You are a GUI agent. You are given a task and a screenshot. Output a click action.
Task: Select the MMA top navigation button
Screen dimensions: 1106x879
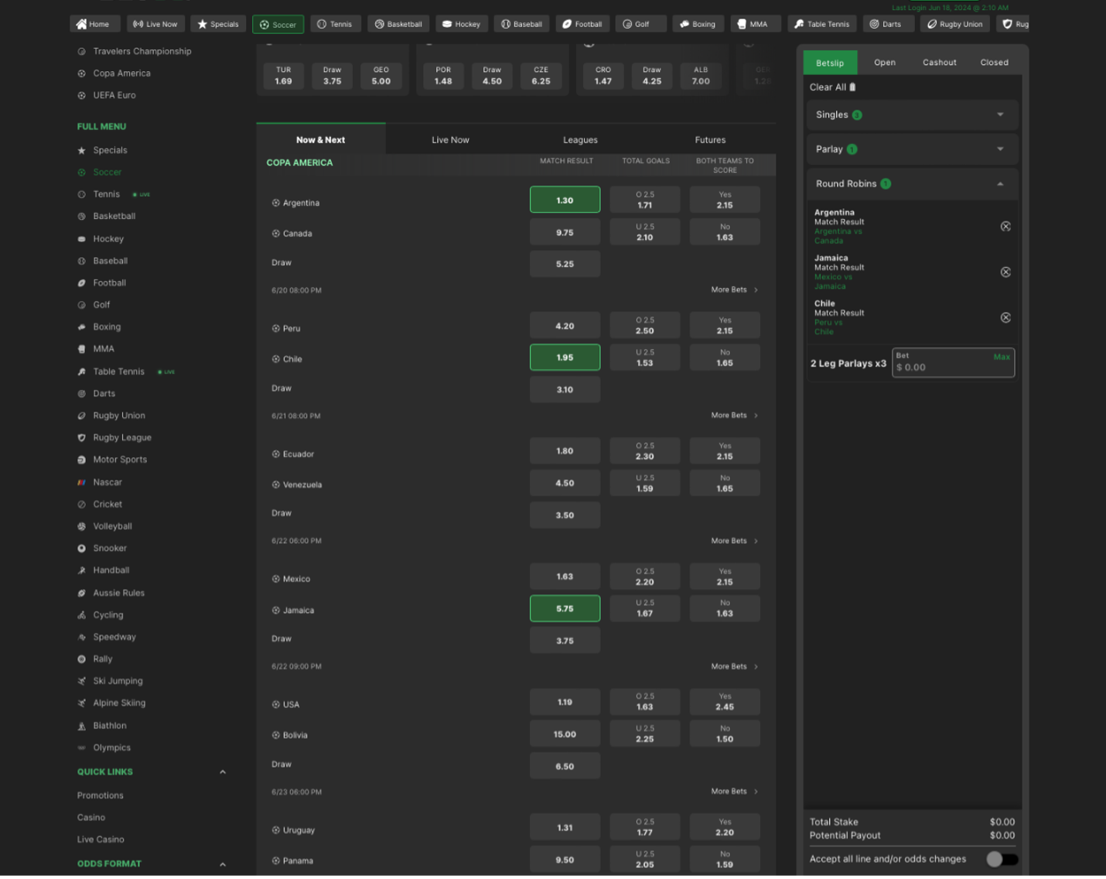point(754,24)
